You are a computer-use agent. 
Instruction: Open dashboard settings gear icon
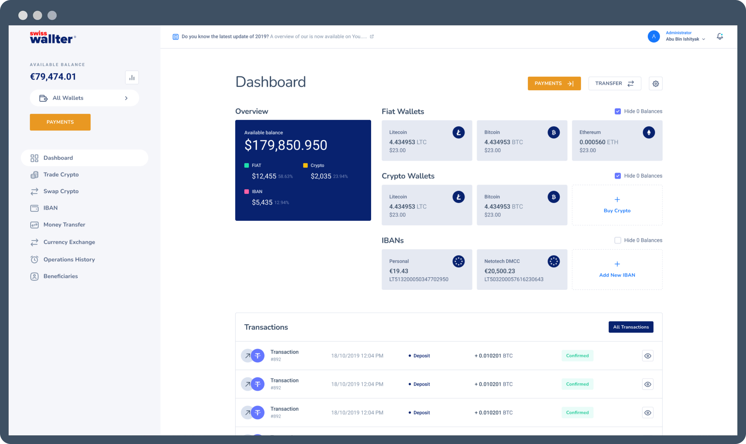click(x=655, y=83)
